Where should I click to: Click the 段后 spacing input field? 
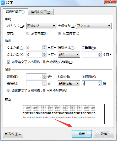pyautogui.click(x=34, y=83)
